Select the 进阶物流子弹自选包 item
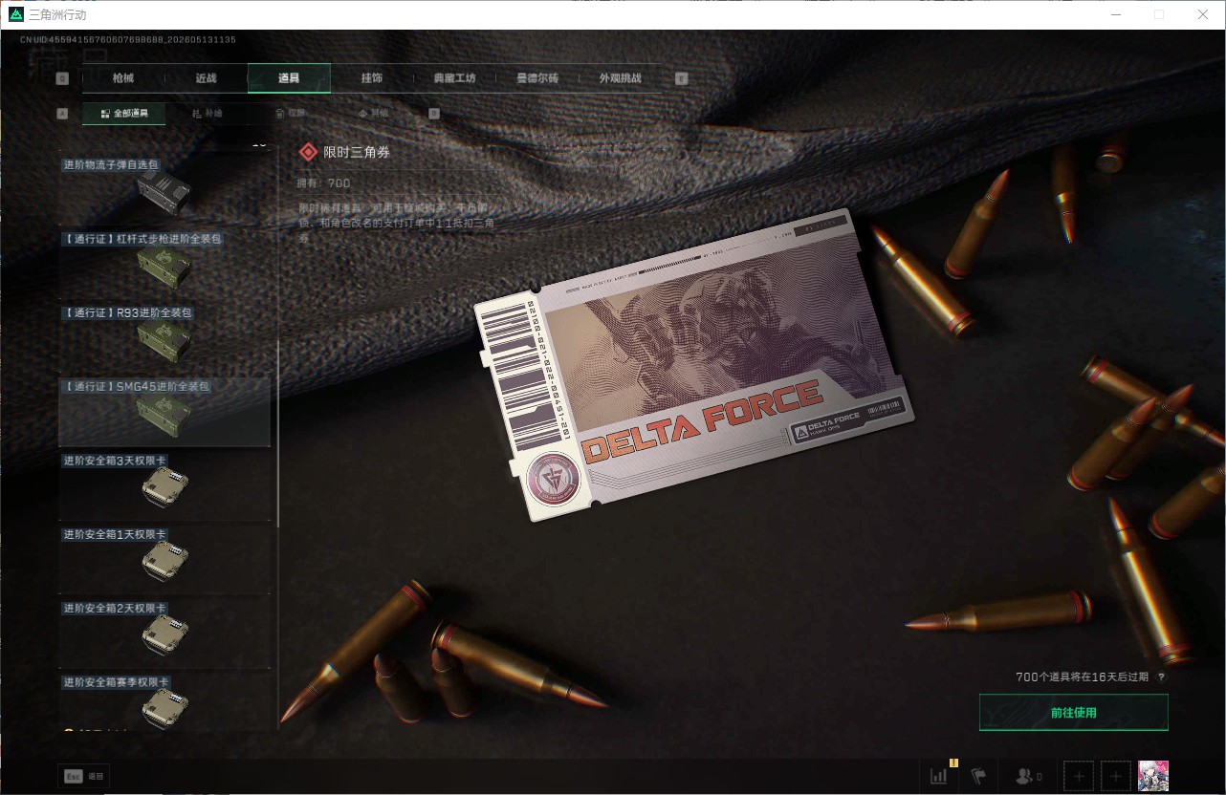Screen dimensions: 1226x795 point(164,189)
